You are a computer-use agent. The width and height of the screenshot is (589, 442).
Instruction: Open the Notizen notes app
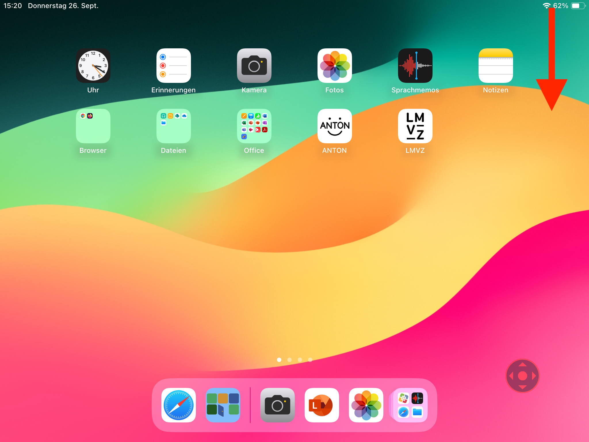pyautogui.click(x=496, y=66)
